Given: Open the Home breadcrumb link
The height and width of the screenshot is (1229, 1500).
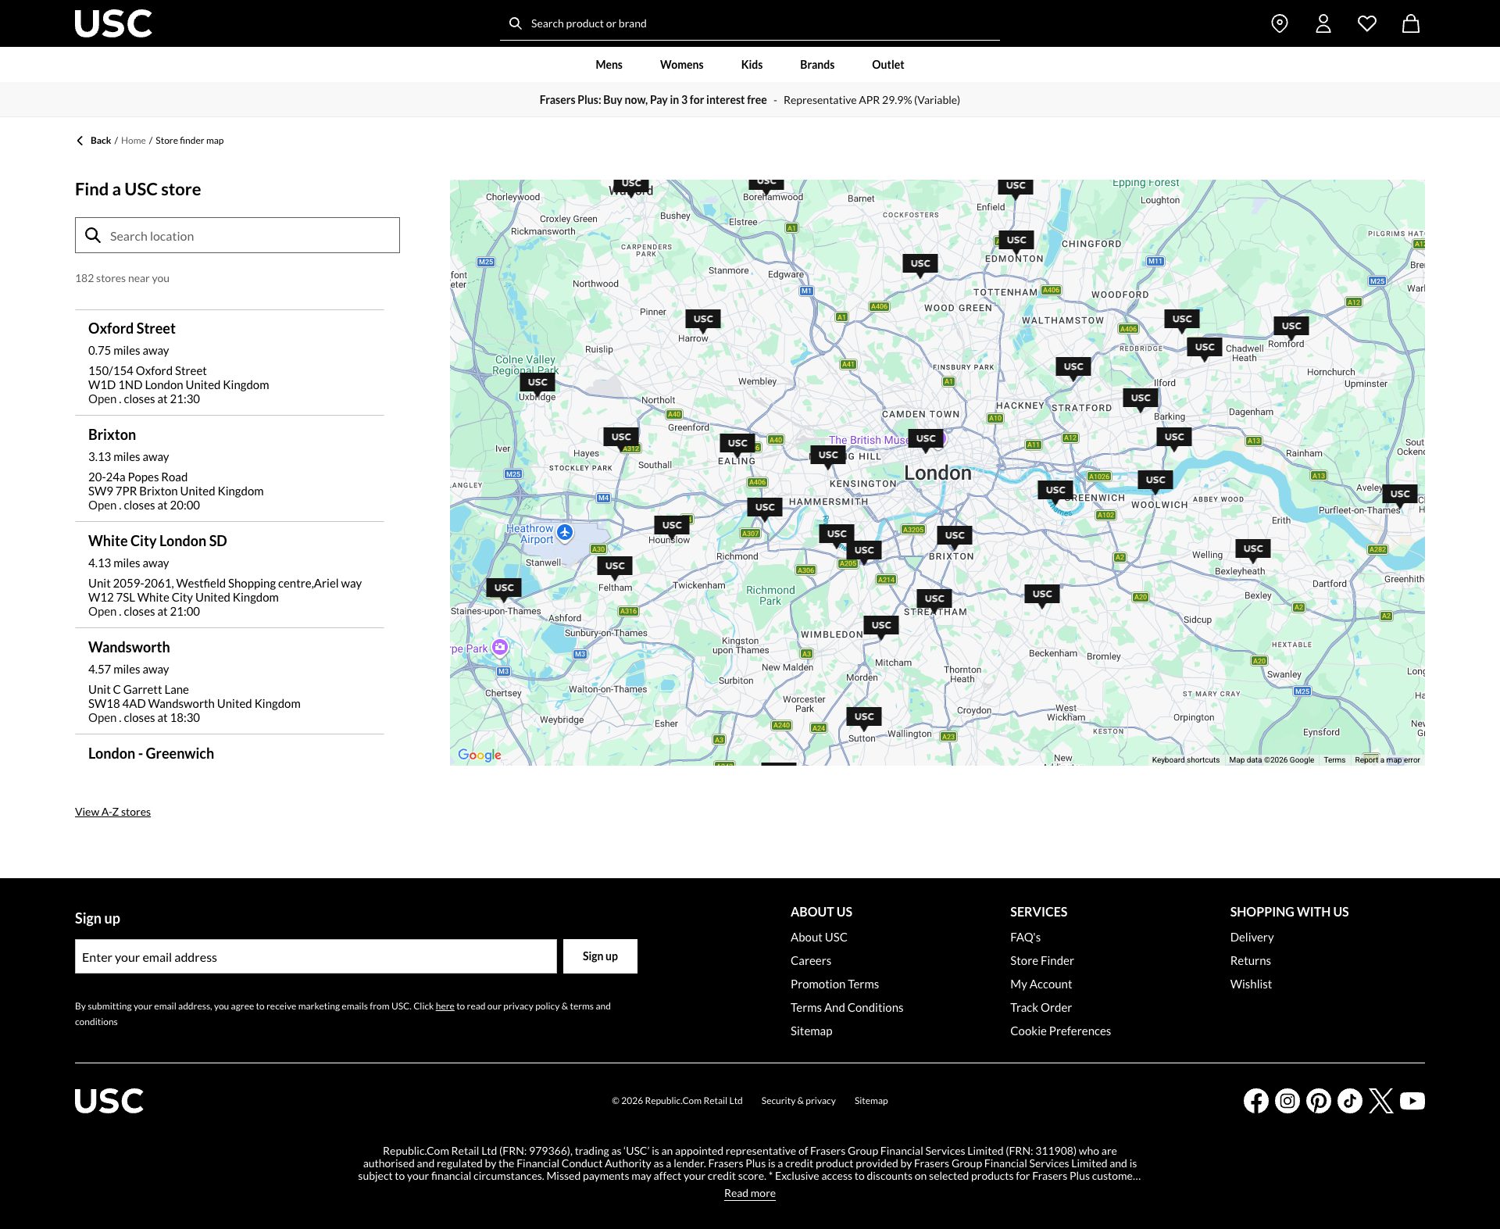Looking at the screenshot, I should click(133, 140).
